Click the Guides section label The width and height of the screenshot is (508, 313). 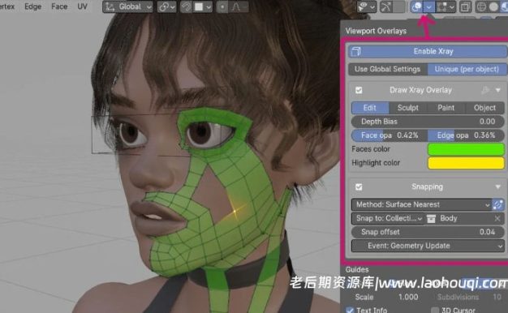tap(357, 270)
